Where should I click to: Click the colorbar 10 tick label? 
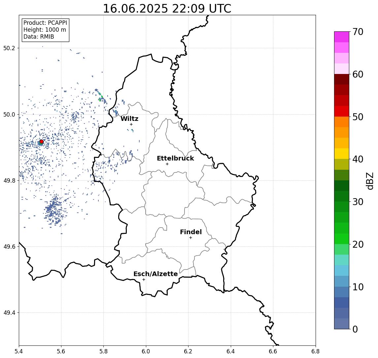tap(358, 287)
